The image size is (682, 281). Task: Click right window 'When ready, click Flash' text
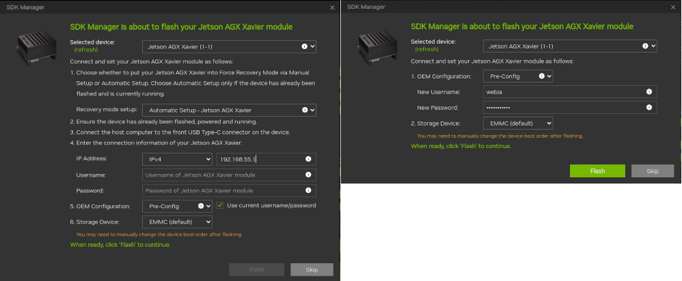pos(461,147)
